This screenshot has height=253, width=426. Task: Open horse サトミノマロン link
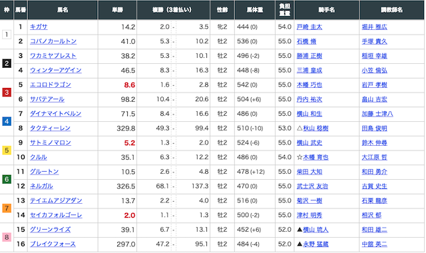pyautogui.click(x=51, y=142)
